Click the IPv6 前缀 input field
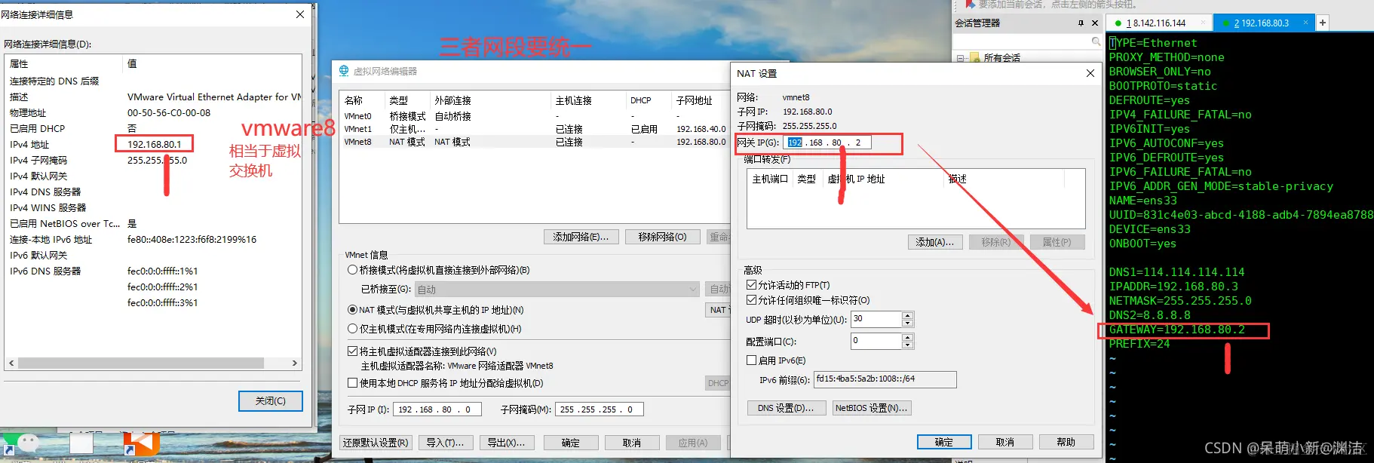Screen dimensions: 1374x463 (885, 379)
